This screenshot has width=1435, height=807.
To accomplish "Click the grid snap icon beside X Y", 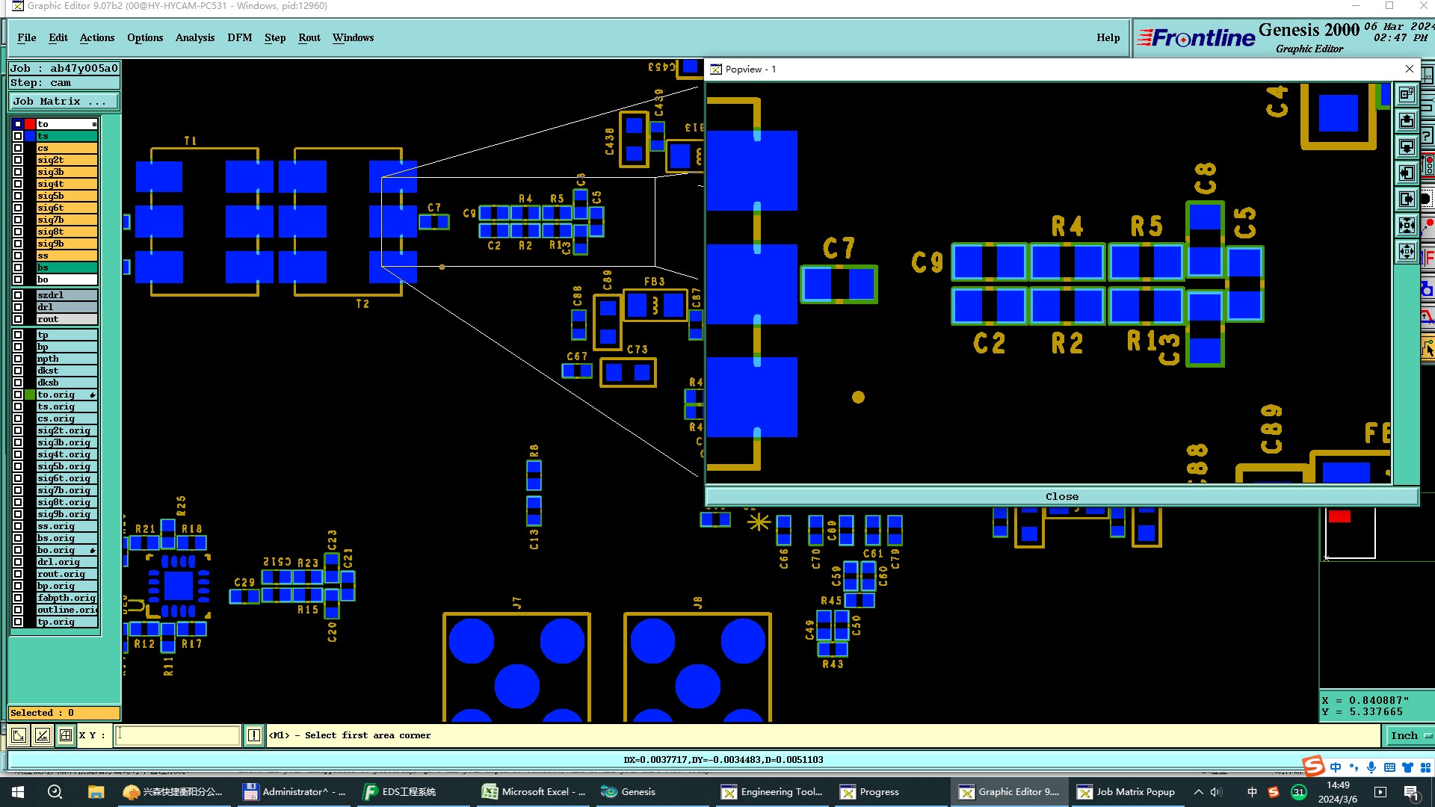I will 66,735.
